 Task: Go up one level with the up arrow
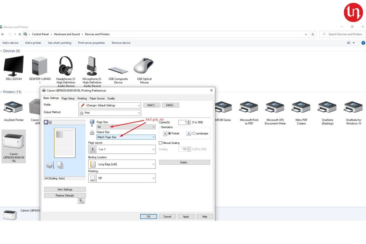tap(20, 34)
